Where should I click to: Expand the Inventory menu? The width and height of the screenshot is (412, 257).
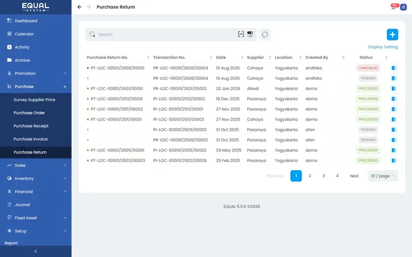click(35, 178)
